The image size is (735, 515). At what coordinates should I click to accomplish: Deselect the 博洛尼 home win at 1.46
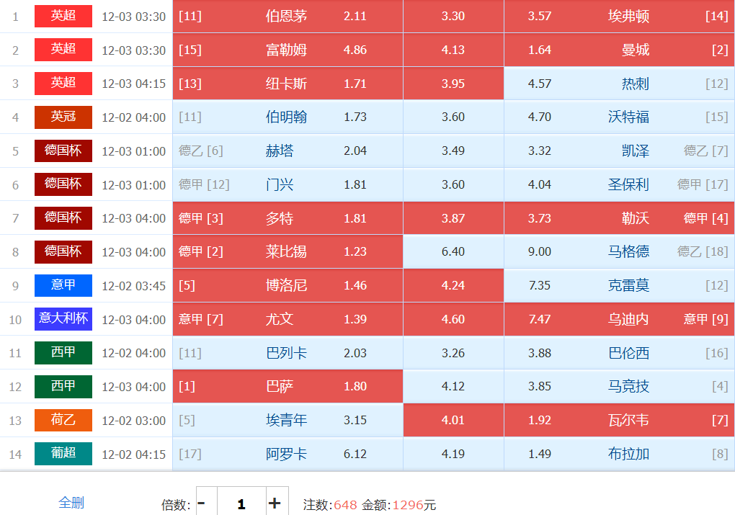(288, 285)
